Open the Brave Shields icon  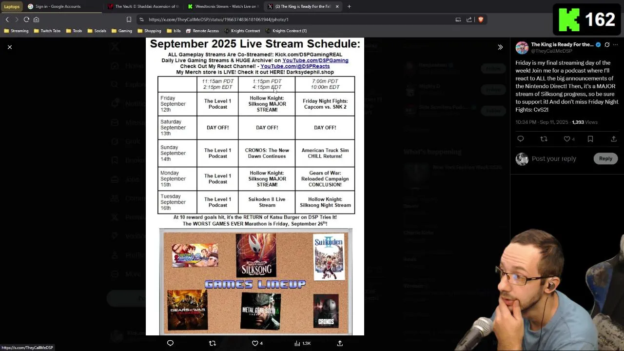click(480, 19)
